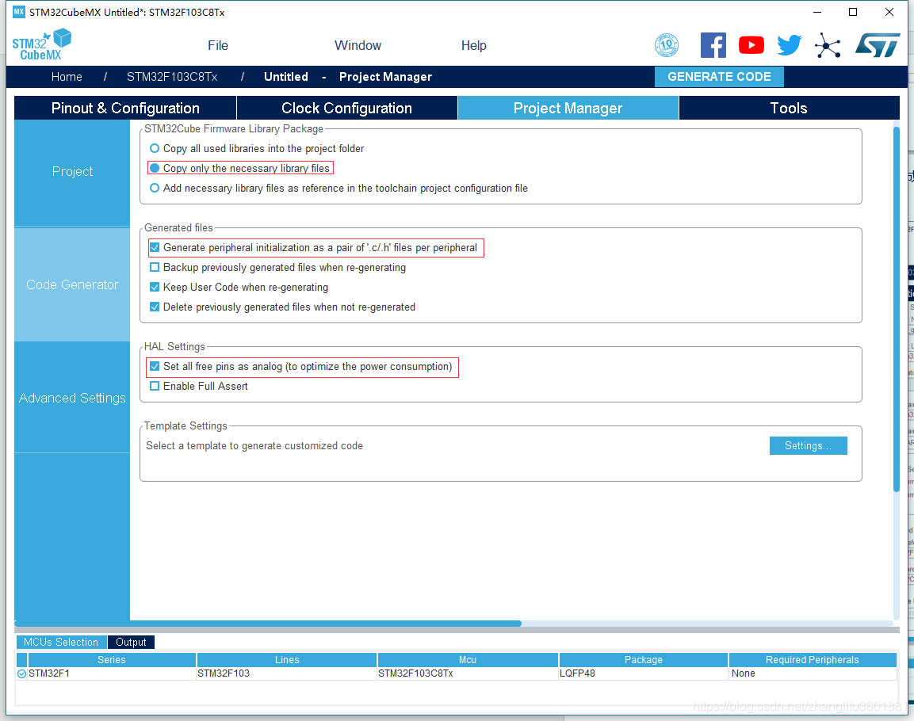This screenshot has height=721, width=914.
Task: Open template Settings... button
Action: (x=808, y=445)
